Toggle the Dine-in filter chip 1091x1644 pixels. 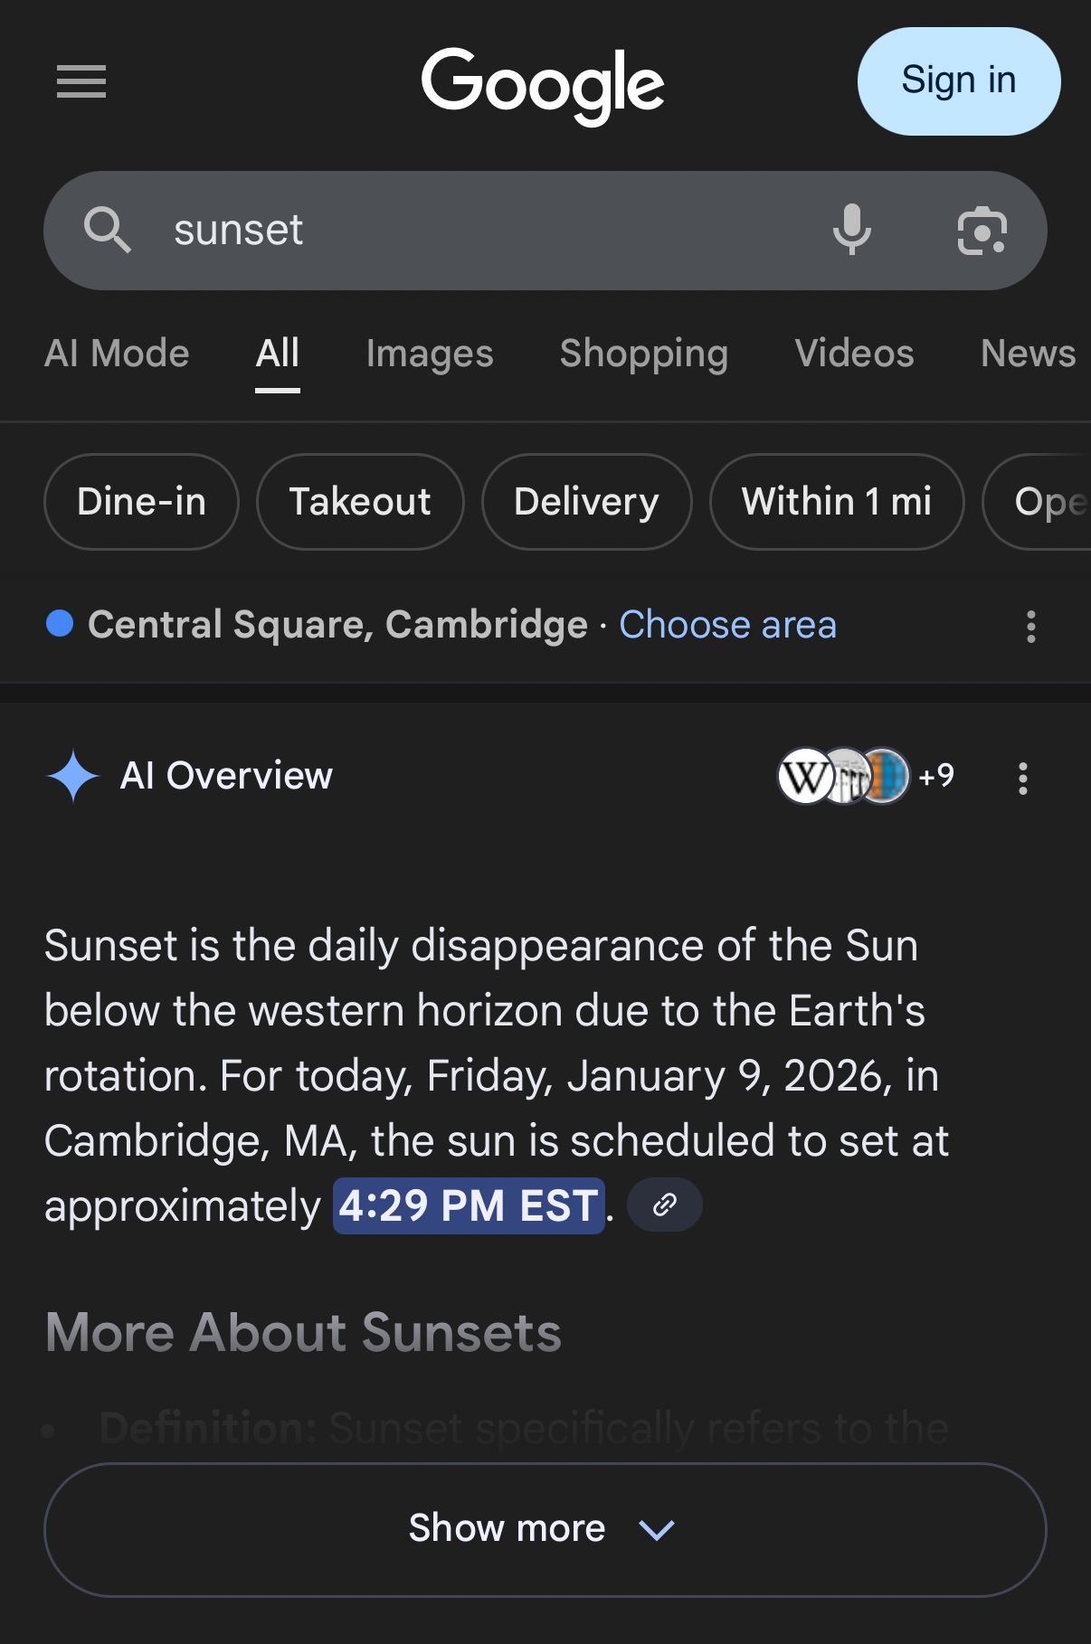coord(141,502)
